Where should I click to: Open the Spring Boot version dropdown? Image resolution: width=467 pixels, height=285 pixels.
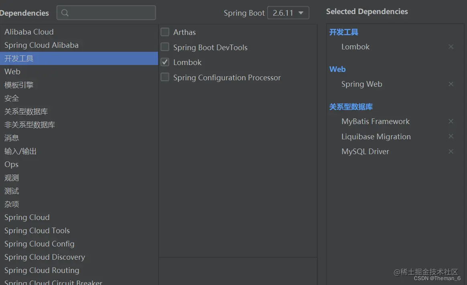point(288,13)
